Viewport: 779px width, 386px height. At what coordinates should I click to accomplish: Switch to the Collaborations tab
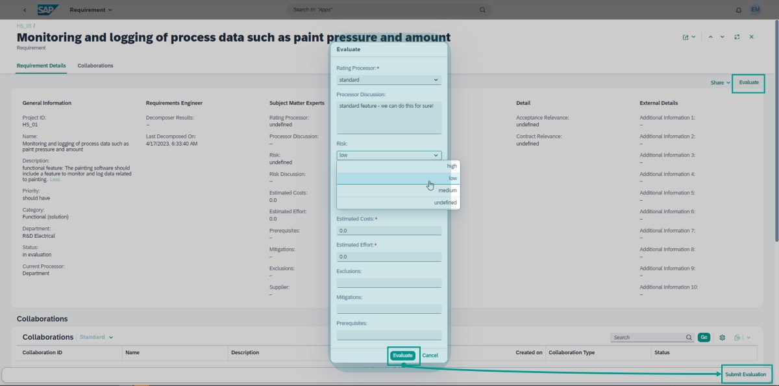(95, 66)
